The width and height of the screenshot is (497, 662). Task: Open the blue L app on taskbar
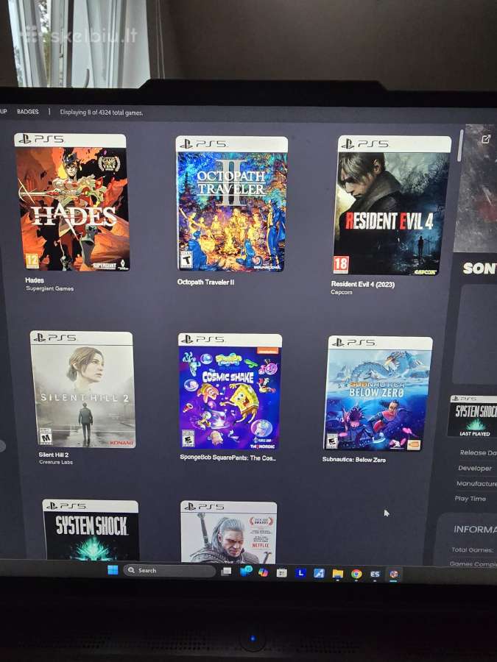tap(300, 573)
